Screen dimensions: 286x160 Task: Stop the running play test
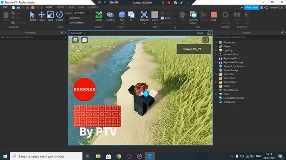click(214, 16)
